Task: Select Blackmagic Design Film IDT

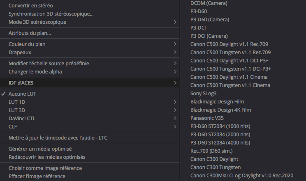Action: pos(217,102)
